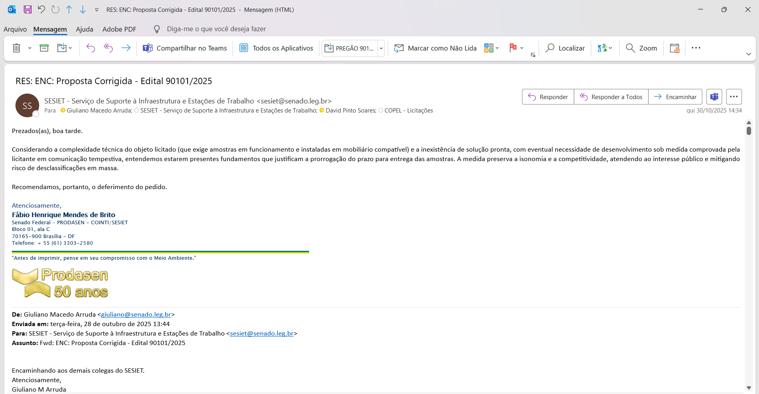
Task: Switch to the Ajuda tab
Action: tap(84, 29)
